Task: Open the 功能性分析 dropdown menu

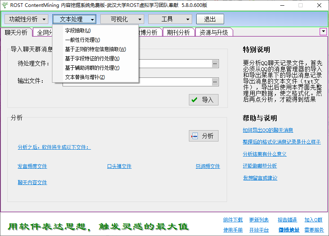Action: 26,19
